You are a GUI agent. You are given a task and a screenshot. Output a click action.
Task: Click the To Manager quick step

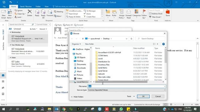90,11
